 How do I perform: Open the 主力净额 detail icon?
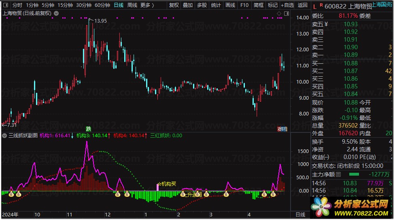338,174
